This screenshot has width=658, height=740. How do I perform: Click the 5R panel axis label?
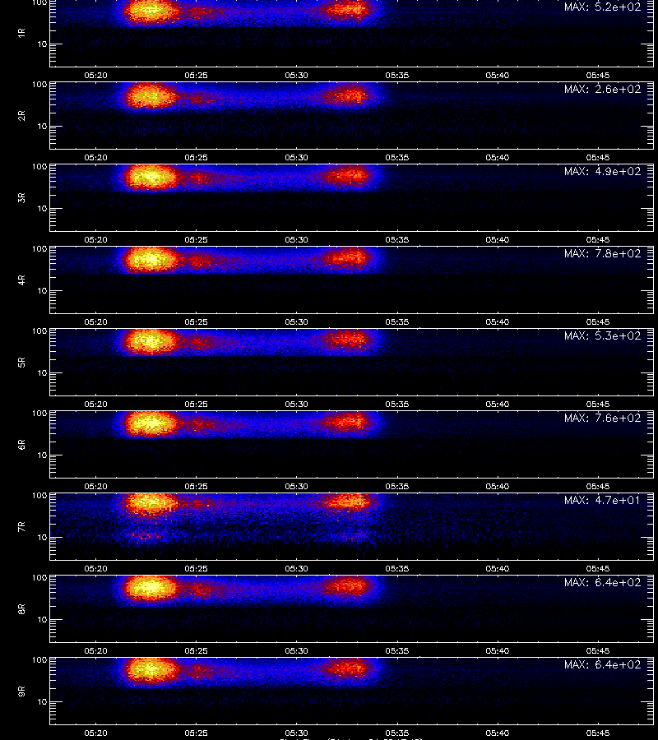[x=21, y=362]
